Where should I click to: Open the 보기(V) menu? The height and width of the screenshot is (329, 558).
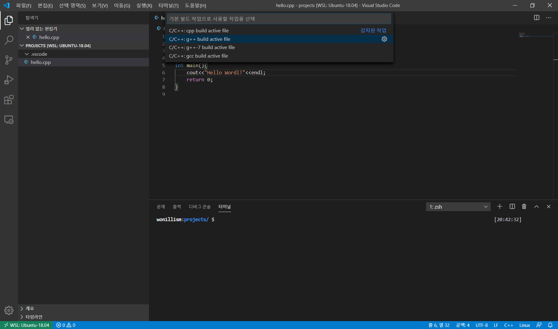[x=100, y=5]
